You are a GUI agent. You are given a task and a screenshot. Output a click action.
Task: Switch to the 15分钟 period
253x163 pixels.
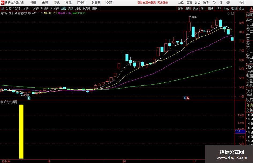click(34, 8)
